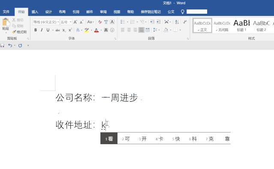
Task: Insert enclosed character (circled 字) icon
Action: (x=112, y=30)
